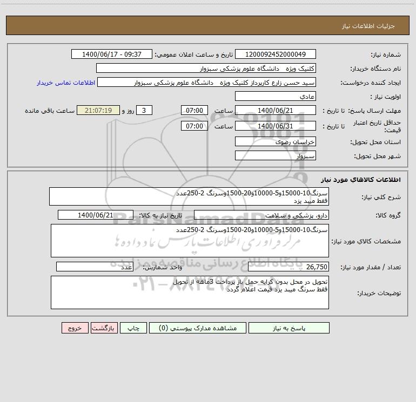Click the تاریخ نیاز به کالا field 1400/06/21
416x402 pixels.
tap(96, 215)
